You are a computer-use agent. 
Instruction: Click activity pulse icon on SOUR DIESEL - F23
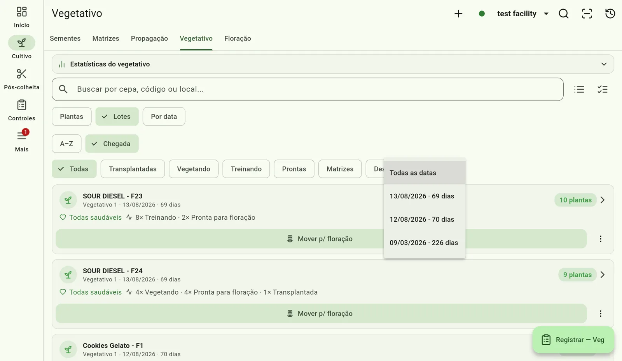[129, 217]
